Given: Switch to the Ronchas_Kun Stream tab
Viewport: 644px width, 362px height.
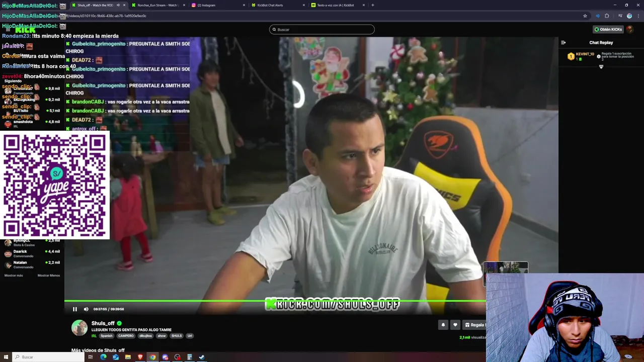Looking at the screenshot, I should (x=158, y=5).
